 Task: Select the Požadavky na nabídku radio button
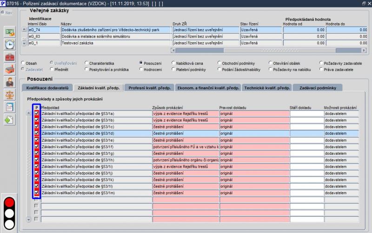(270, 69)
